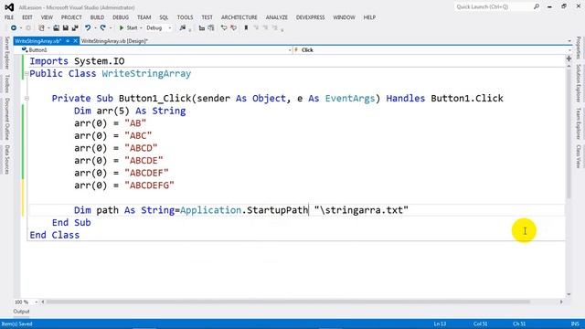The height and width of the screenshot is (329, 585).
Task: Open the VIEW menu
Action: pyautogui.click(x=47, y=17)
